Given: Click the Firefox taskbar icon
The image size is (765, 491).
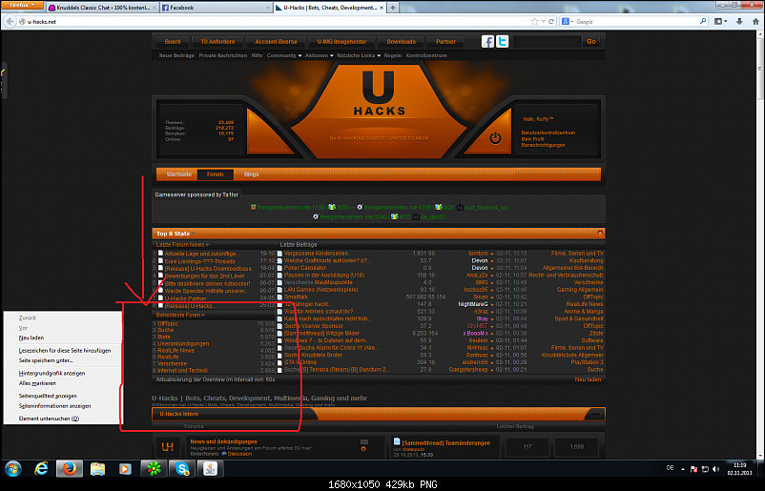Looking at the screenshot, I should pyautogui.click(x=70, y=469).
